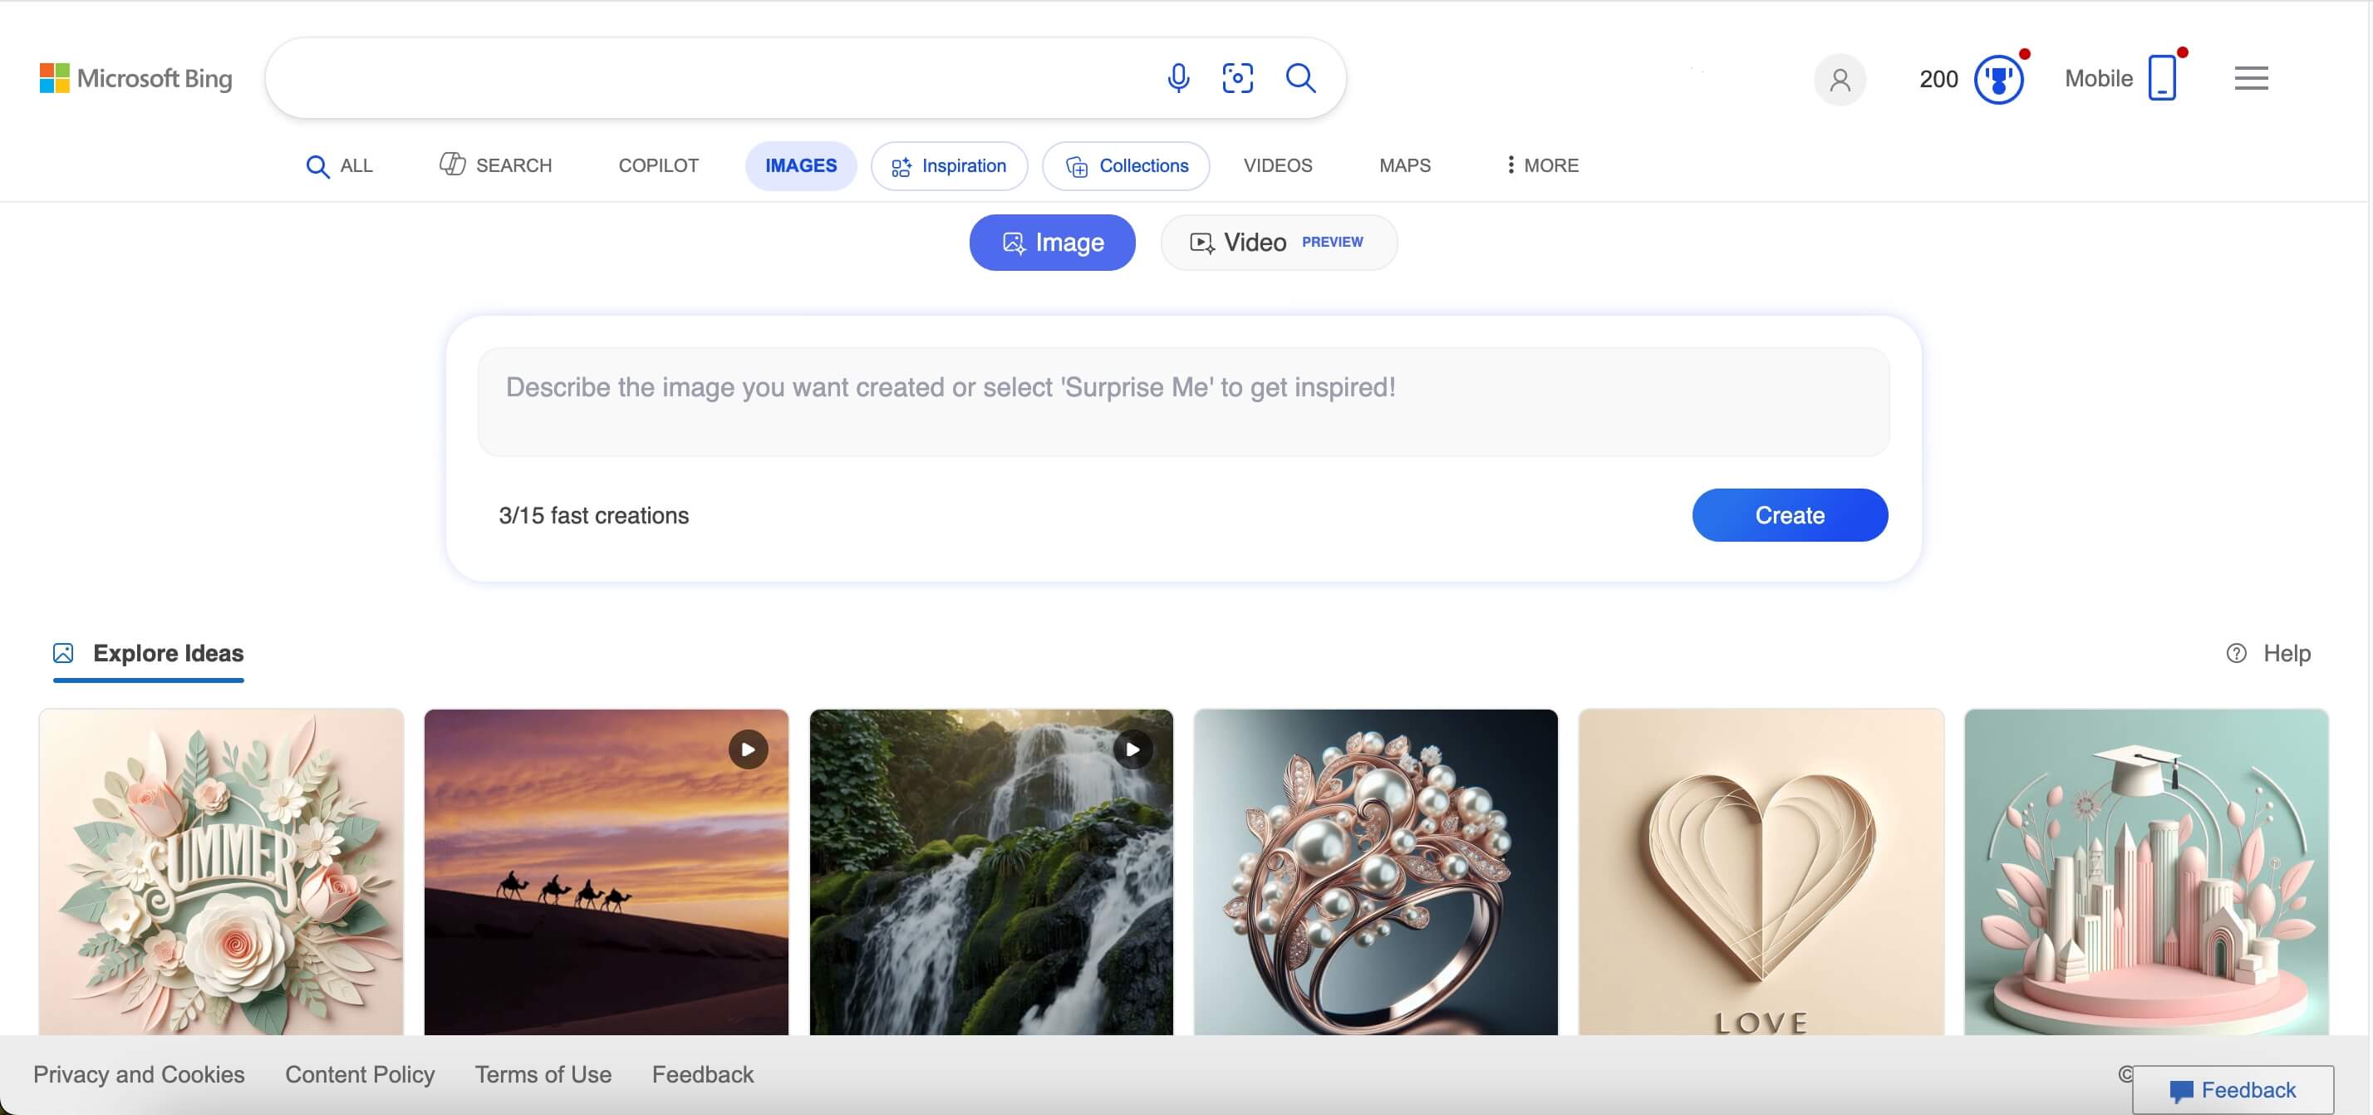Click the Microsoft Bing logo

coord(135,78)
